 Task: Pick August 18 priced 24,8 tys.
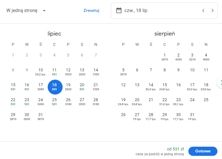[x=206, y=87]
